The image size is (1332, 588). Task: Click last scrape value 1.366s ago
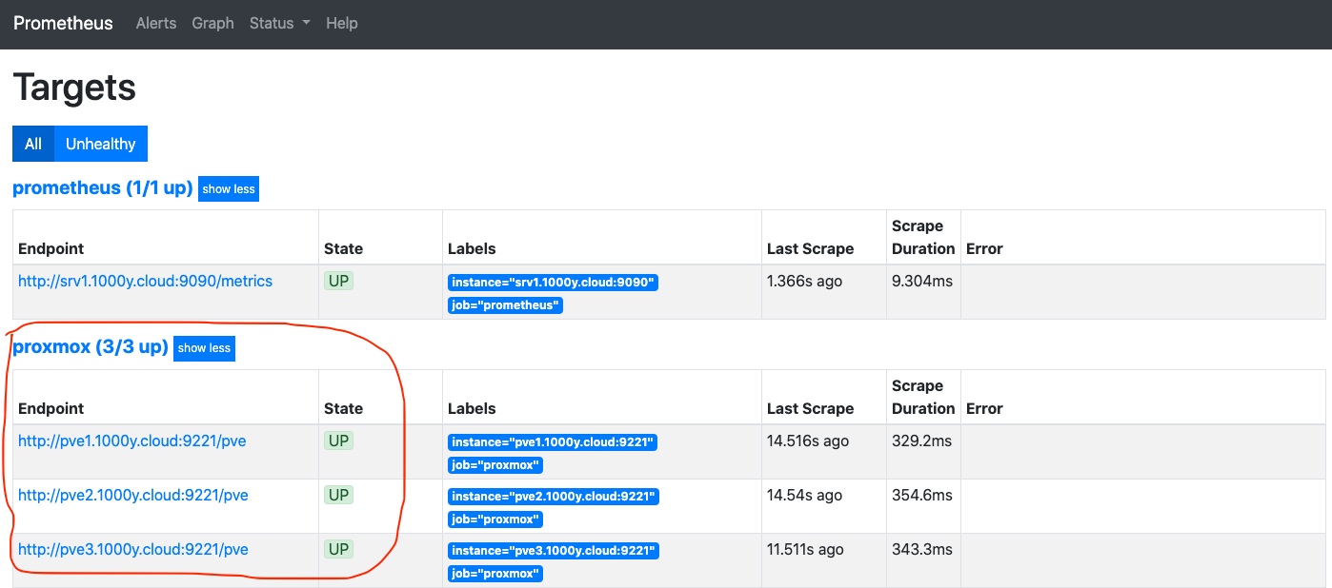804,281
